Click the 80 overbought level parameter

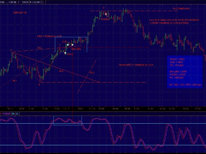[13, 114]
